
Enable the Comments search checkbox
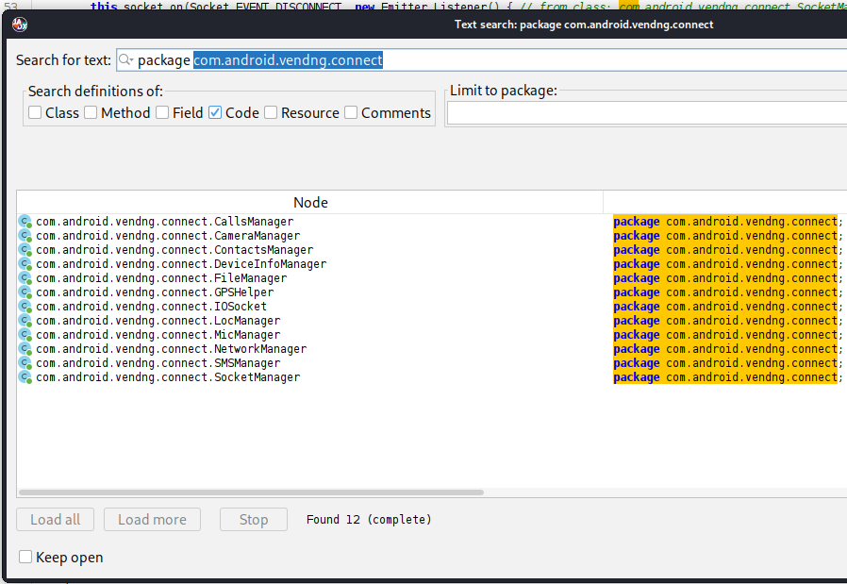[351, 112]
